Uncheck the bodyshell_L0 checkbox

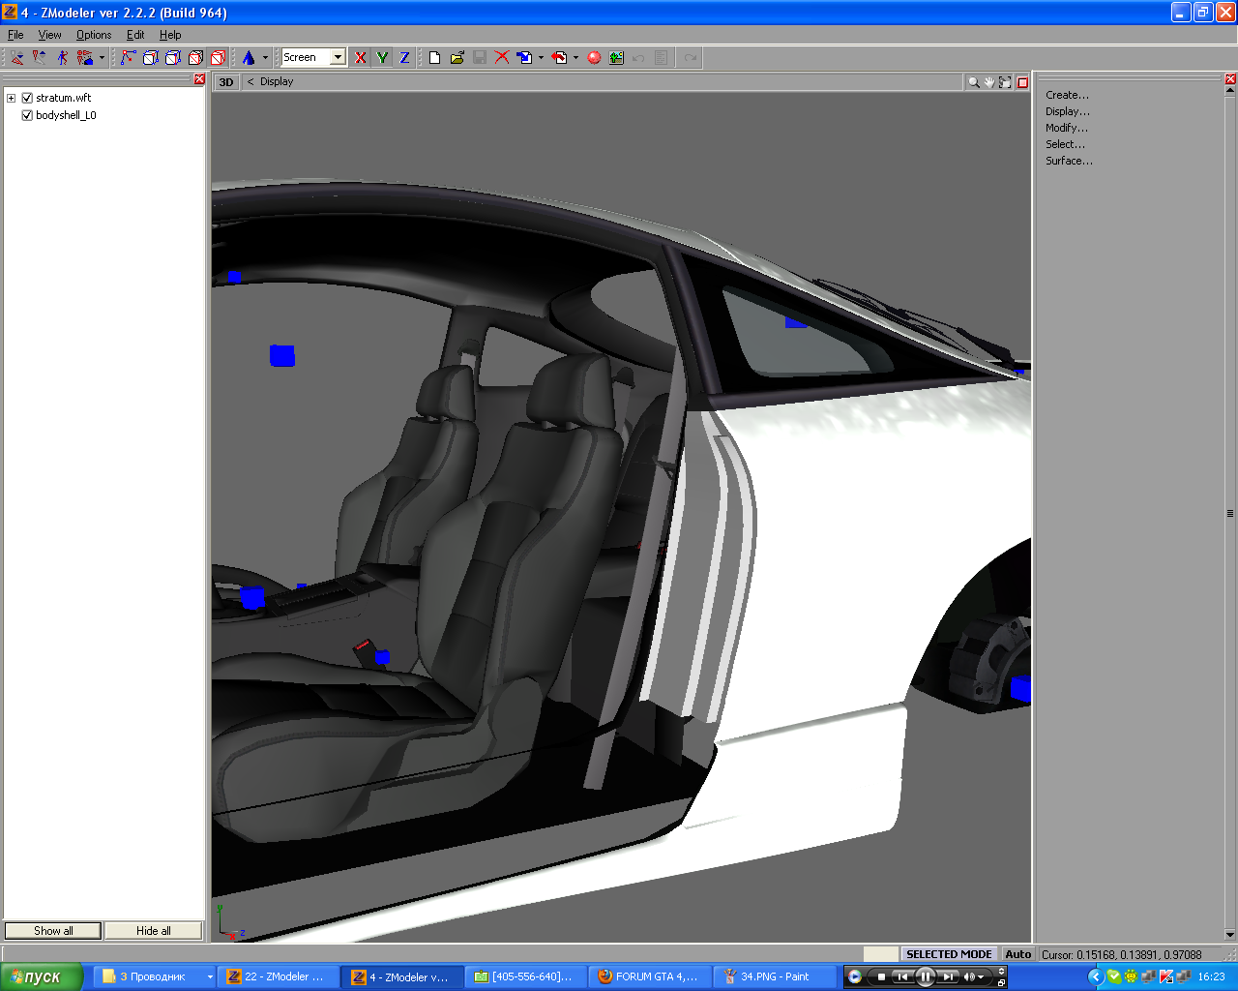(28, 115)
